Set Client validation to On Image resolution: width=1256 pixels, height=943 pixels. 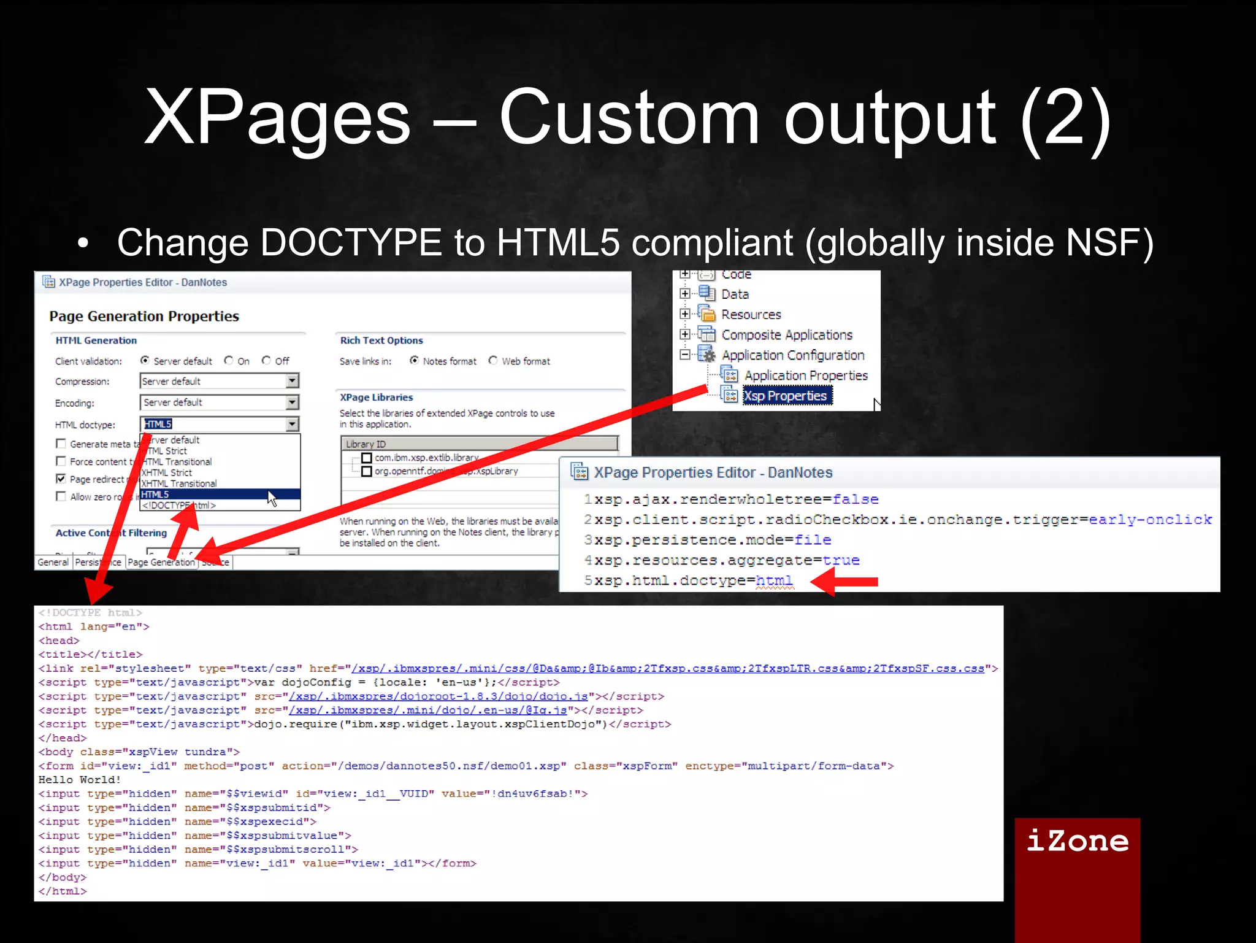(229, 360)
